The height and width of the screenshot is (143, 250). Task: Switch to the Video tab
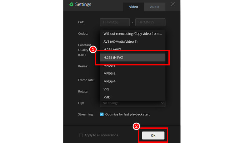coord(134,7)
